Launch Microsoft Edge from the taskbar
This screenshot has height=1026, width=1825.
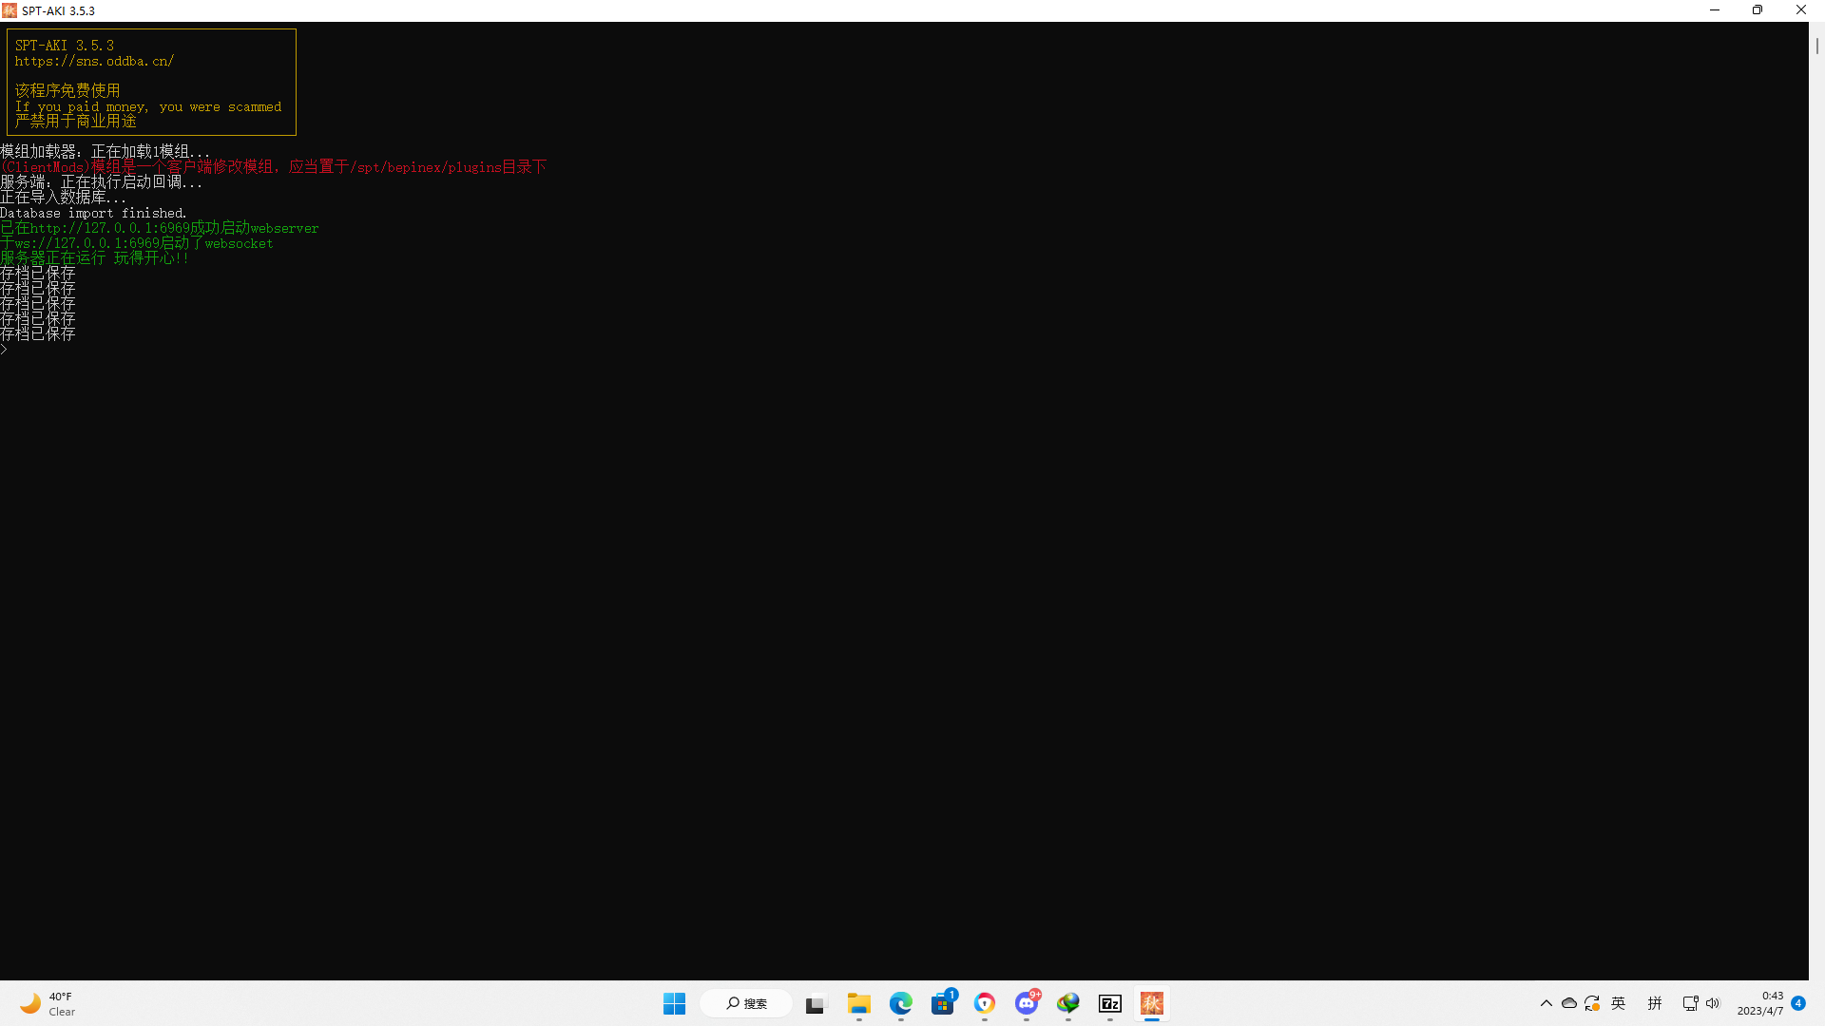pos(900,1003)
